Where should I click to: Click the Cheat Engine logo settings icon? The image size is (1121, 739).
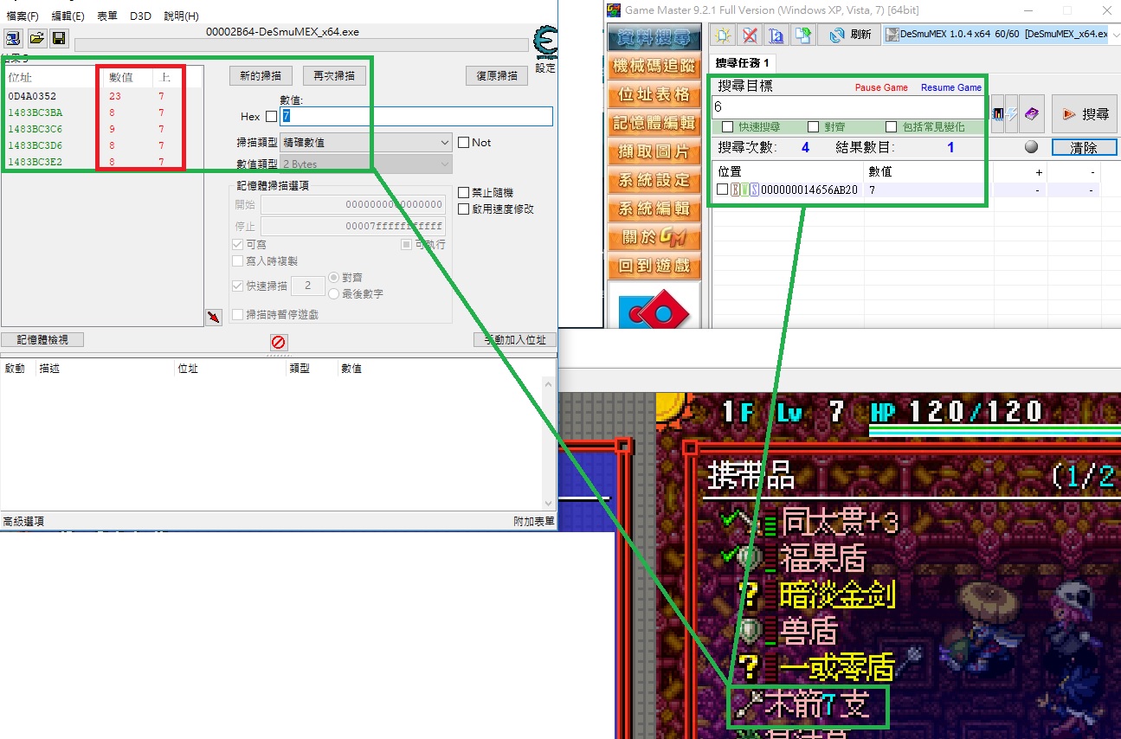pos(545,43)
